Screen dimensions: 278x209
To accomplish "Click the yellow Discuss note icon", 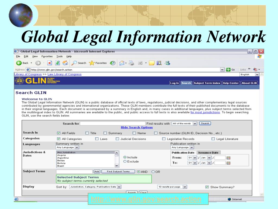I will (x=151, y=63).
